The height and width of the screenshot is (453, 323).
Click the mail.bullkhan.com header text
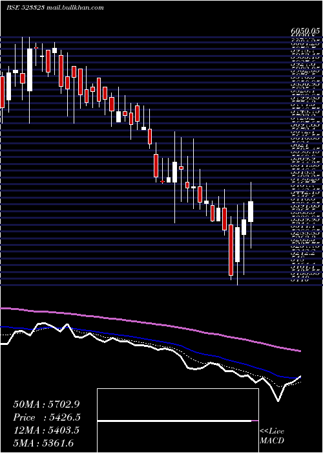coord(74,8)
